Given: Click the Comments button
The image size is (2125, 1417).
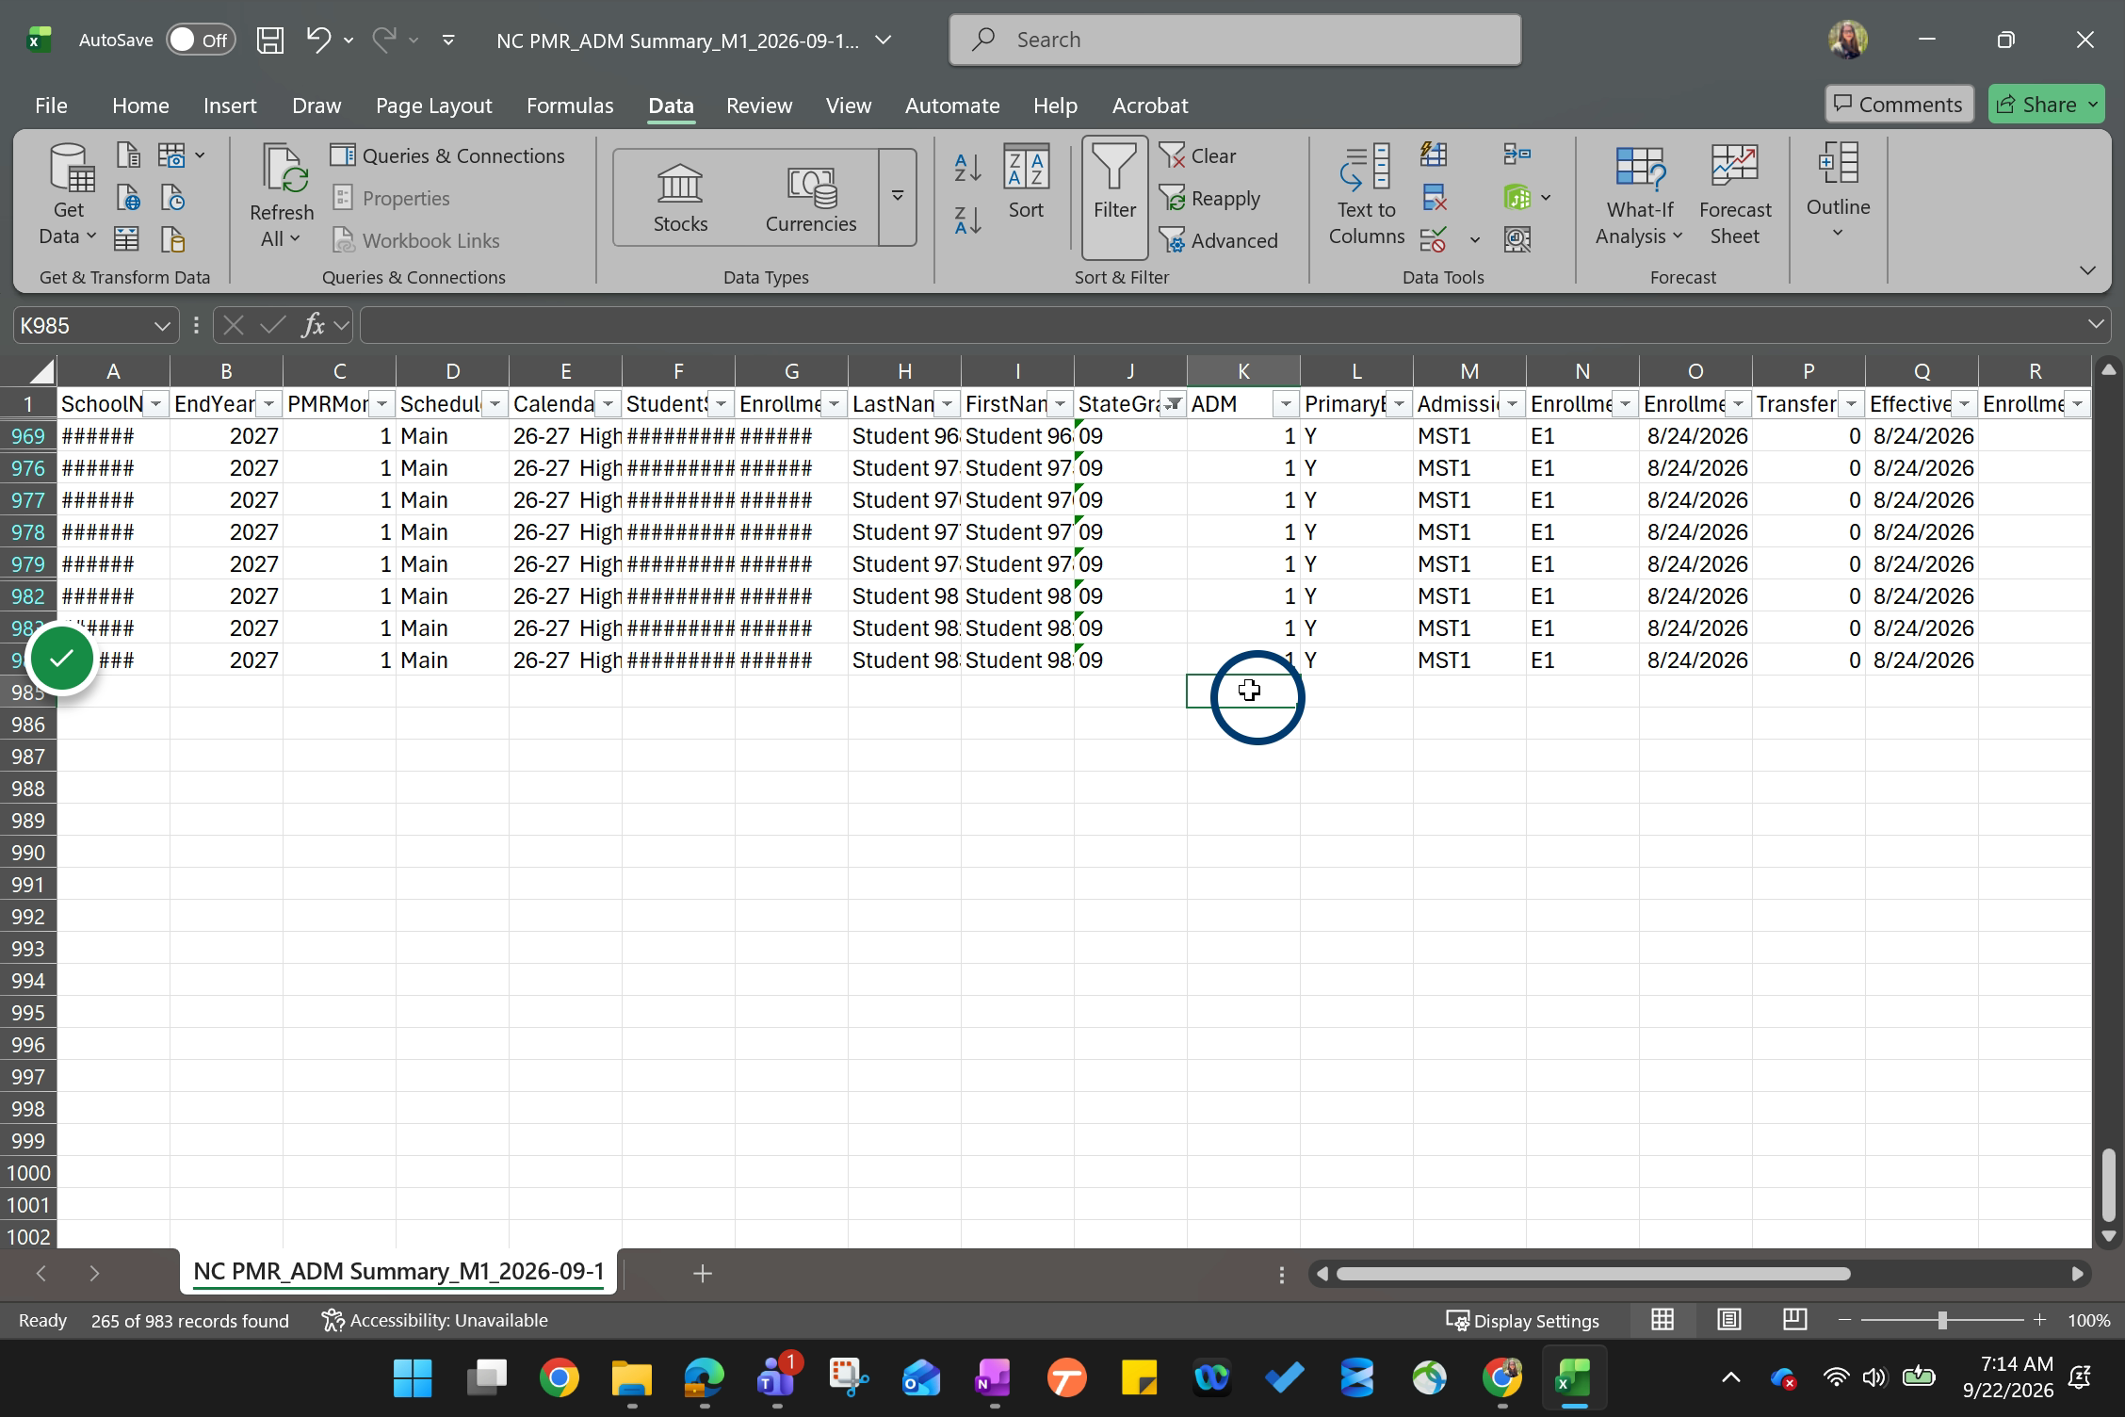Looking at the screenshot, I should (1899, 105).
